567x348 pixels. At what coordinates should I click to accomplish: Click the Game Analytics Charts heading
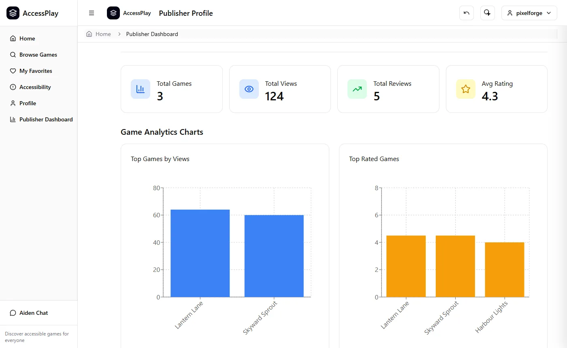pyautogui.click(x=162, y=132)
